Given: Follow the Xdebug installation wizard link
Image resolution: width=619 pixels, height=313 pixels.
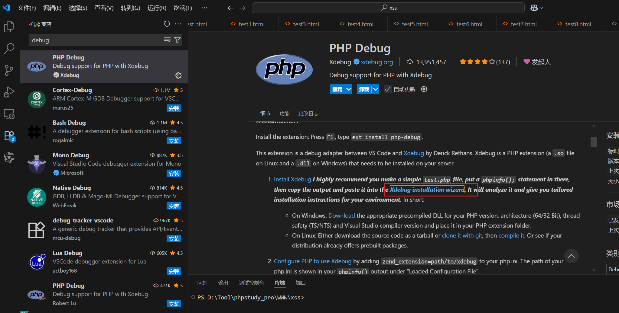Looking at the screenshot, I should (x=427, y=190).
